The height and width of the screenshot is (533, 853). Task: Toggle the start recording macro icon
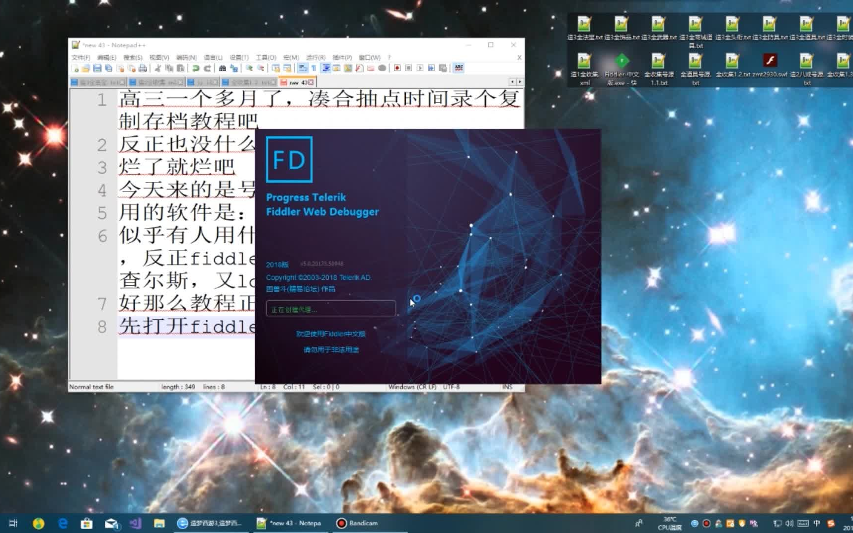(397, 68)
